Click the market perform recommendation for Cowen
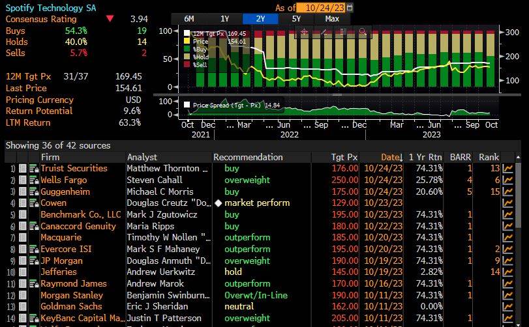This screenshot has height=327, width=529. point(257,203)
